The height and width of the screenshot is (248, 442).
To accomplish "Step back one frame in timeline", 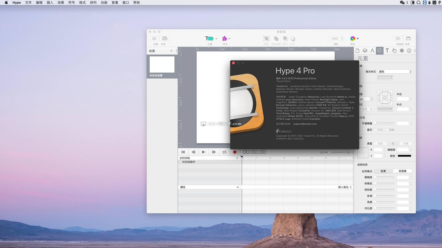I will tap(193, 152).
